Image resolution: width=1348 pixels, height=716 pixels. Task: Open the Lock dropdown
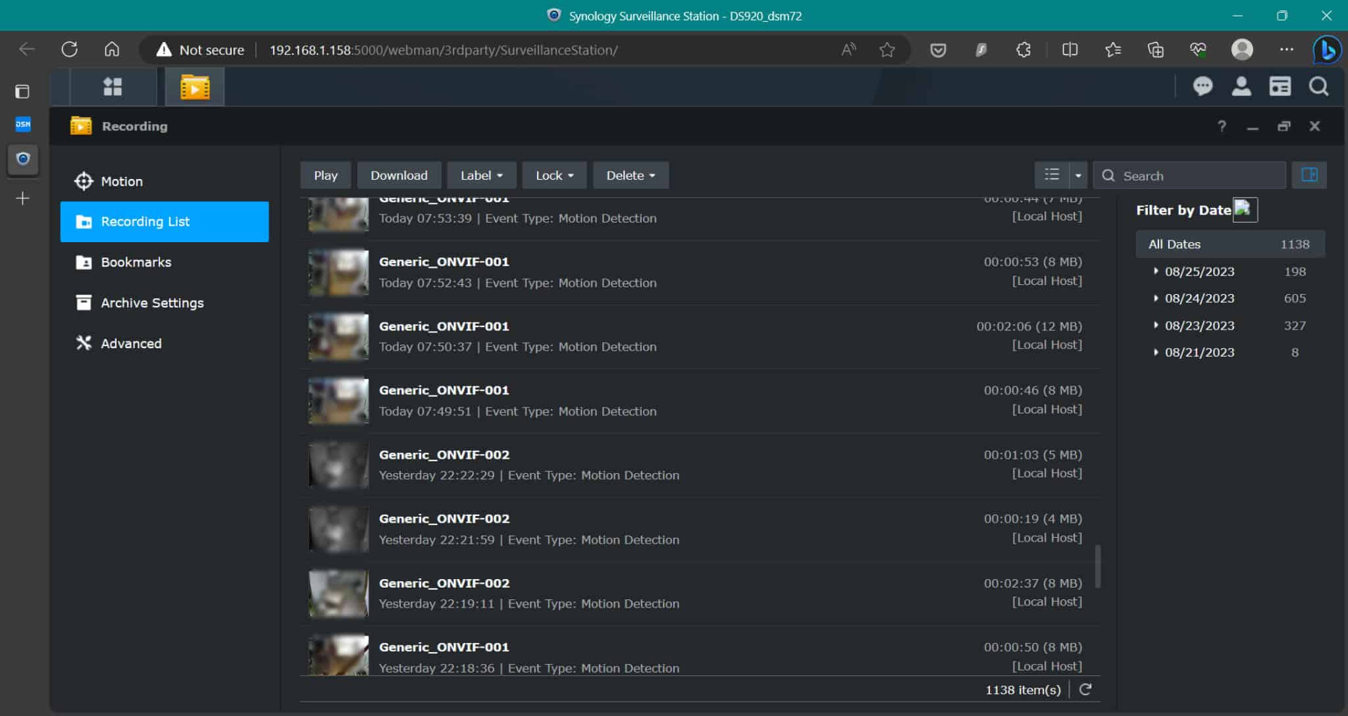554,175
